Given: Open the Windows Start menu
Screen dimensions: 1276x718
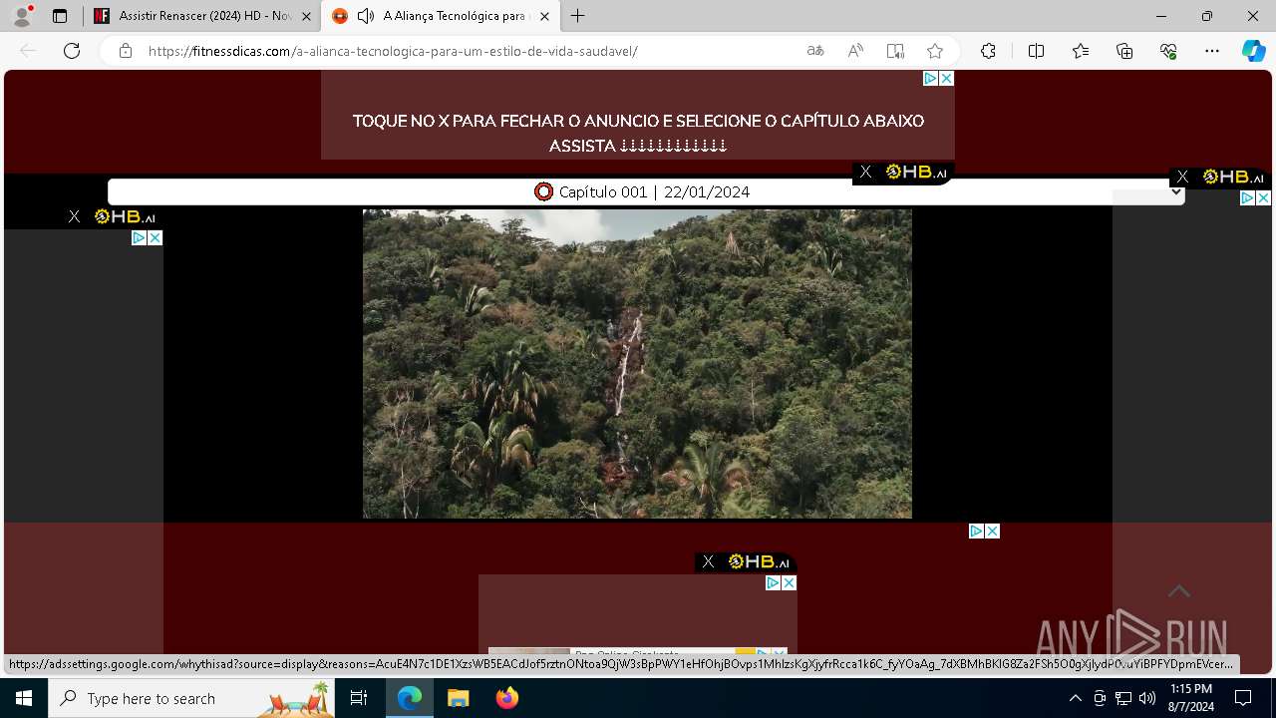Looking at the screenshot, I should pos(24,698).
